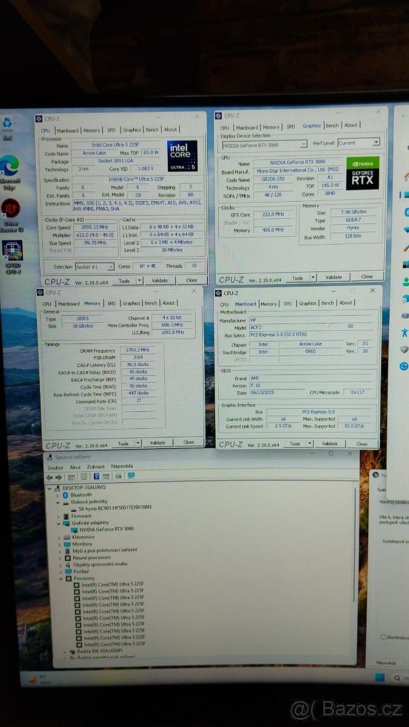This screenshot has height=727, width=409.
Task: Click the back arrow in Device Manager toolbar
Action: click(50, 476)
